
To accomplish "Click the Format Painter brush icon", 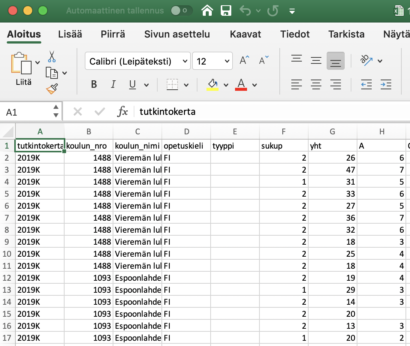I will point(52,89).
